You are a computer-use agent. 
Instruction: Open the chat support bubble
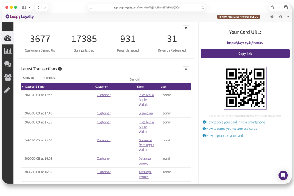pos(283,175)
